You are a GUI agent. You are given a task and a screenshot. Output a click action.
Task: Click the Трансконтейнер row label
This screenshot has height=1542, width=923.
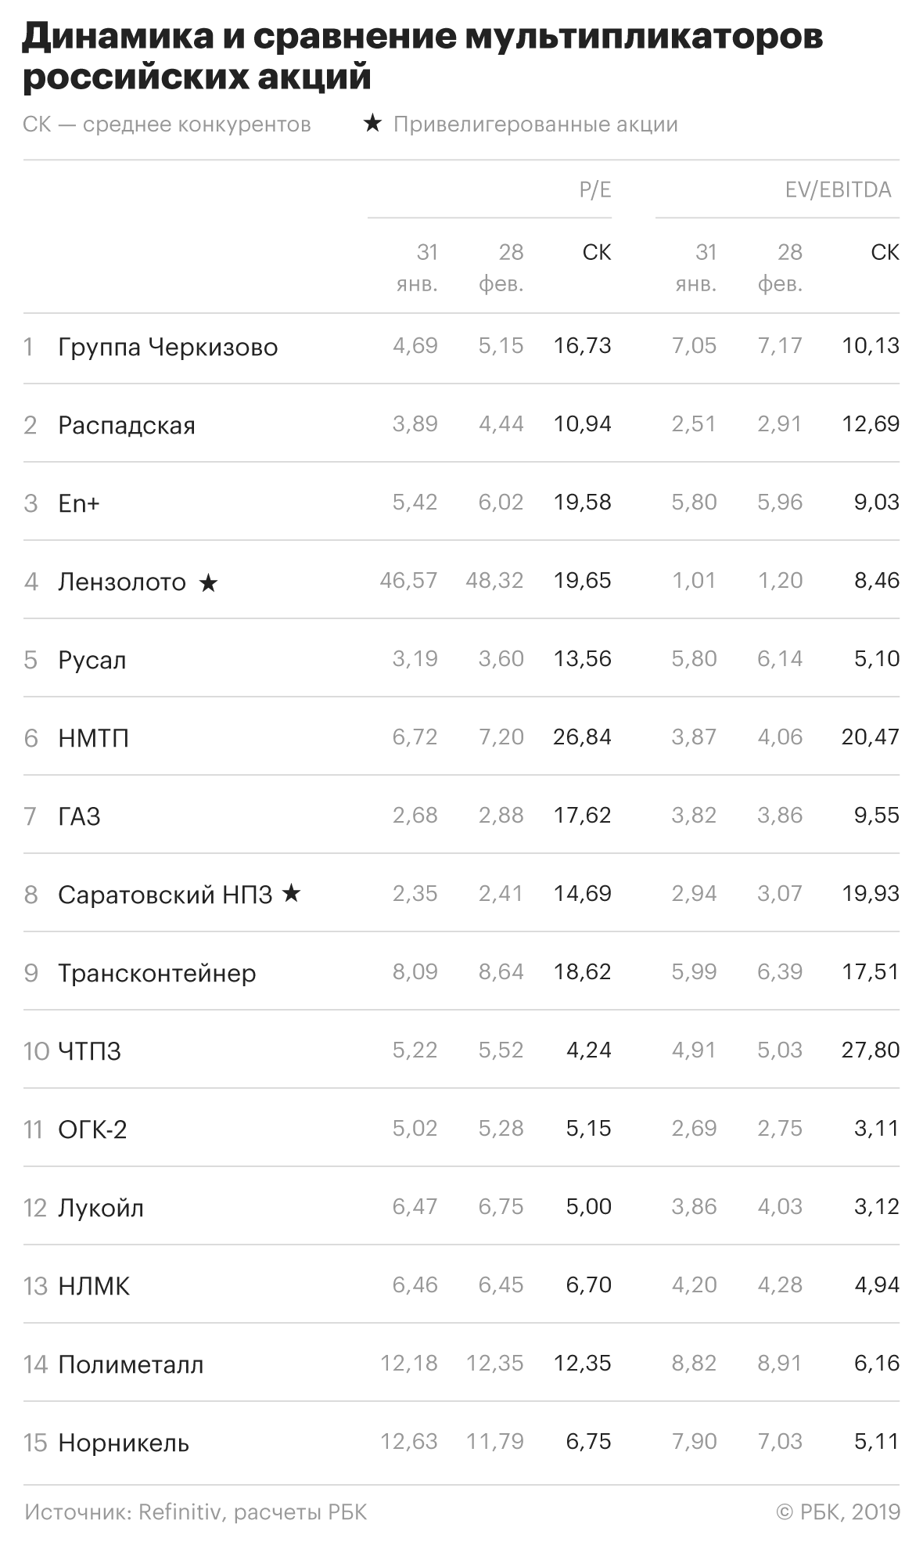click(x=157, y=973)
